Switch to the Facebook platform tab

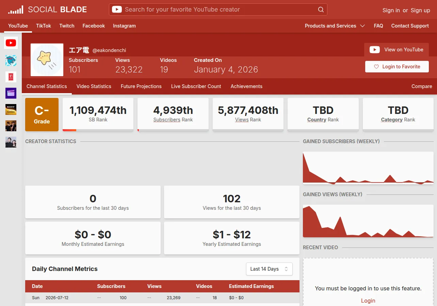pyautogui.click(x=94, y=26)
